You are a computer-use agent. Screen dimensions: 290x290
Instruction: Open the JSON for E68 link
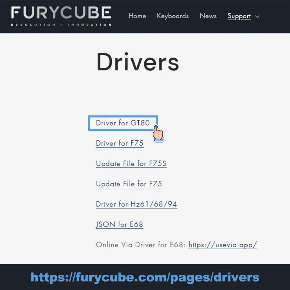point(119,224)
